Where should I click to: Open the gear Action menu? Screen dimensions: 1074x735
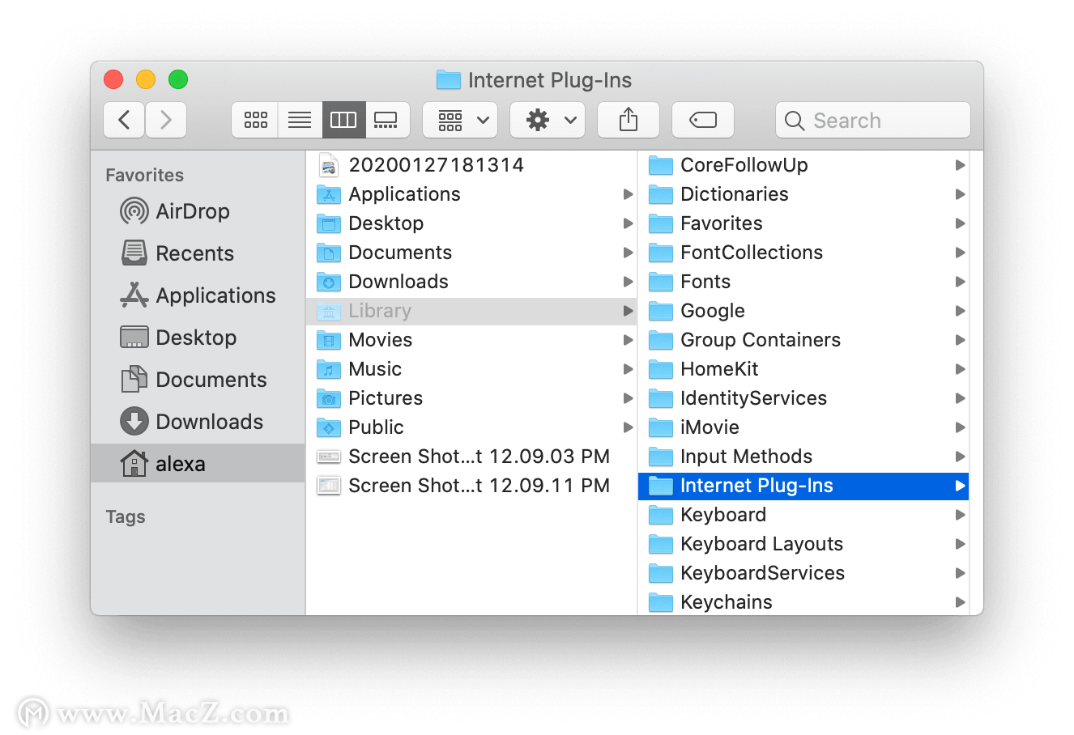click(x=548, y=121)
